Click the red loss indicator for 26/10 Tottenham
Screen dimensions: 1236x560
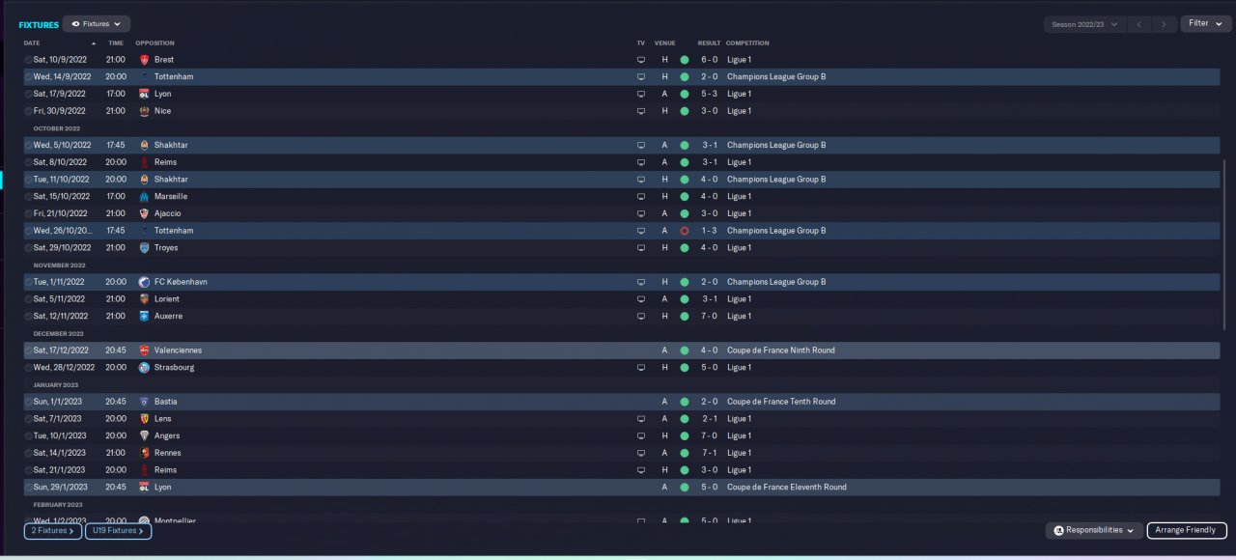[685, 231]
